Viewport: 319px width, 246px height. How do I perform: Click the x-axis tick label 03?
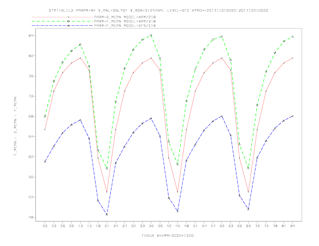pos(54,226)
